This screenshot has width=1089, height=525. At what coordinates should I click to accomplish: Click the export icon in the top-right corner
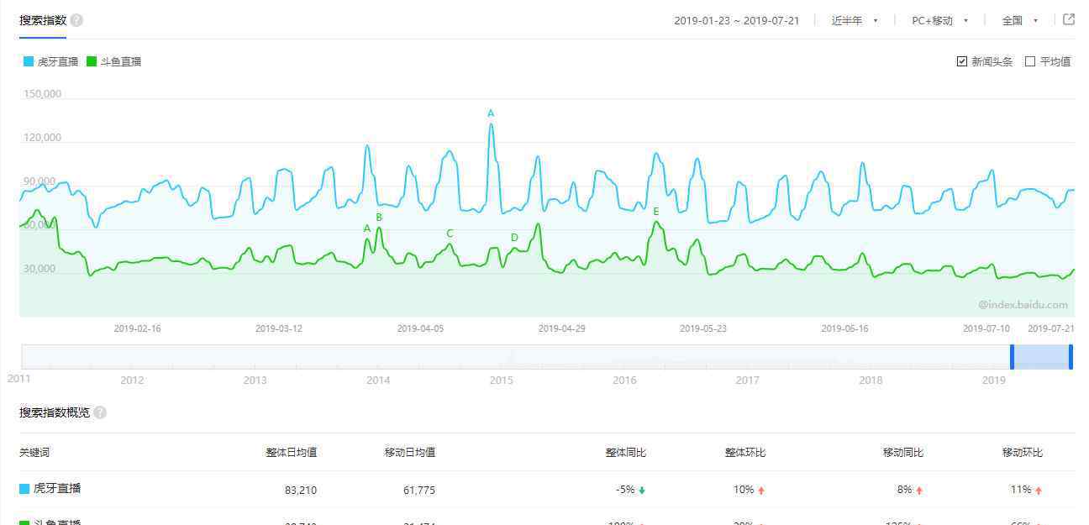click(1069, 19)
